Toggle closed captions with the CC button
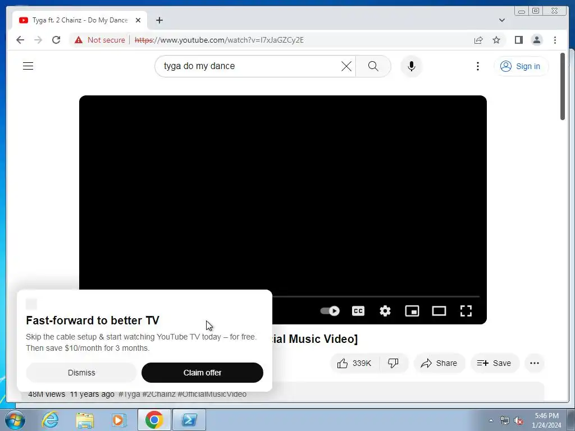Viewport: 575px width, 431px height. pos(358,311)
